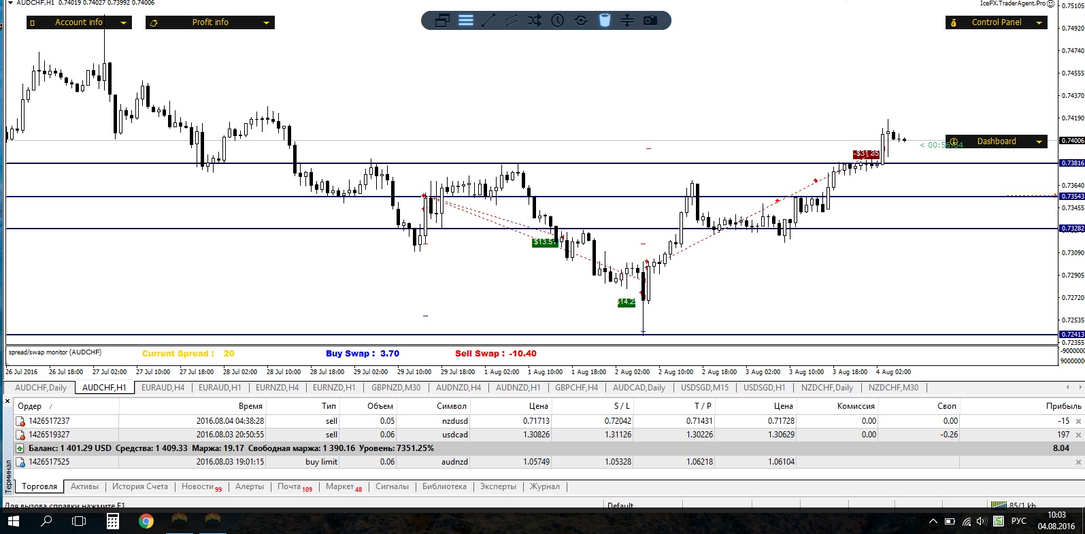Click the Profit info refresh icon

point(154,22)
